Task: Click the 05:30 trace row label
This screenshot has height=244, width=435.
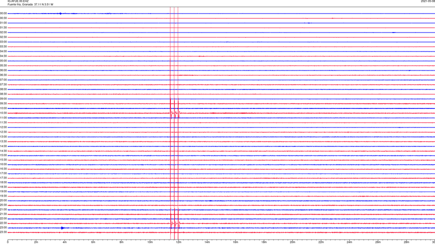Action: 3,66
